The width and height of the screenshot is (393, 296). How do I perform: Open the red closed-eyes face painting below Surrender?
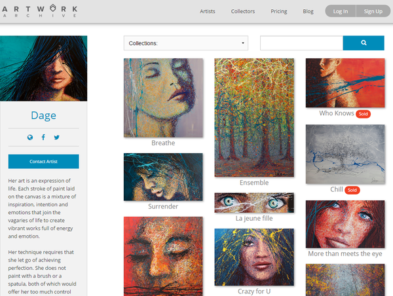tap(163, 257)
